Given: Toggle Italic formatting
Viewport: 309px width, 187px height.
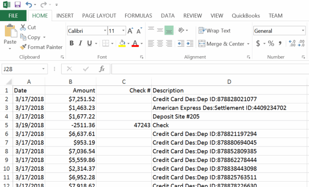Looking at the screenshot, I should click(x=80, y=44).
